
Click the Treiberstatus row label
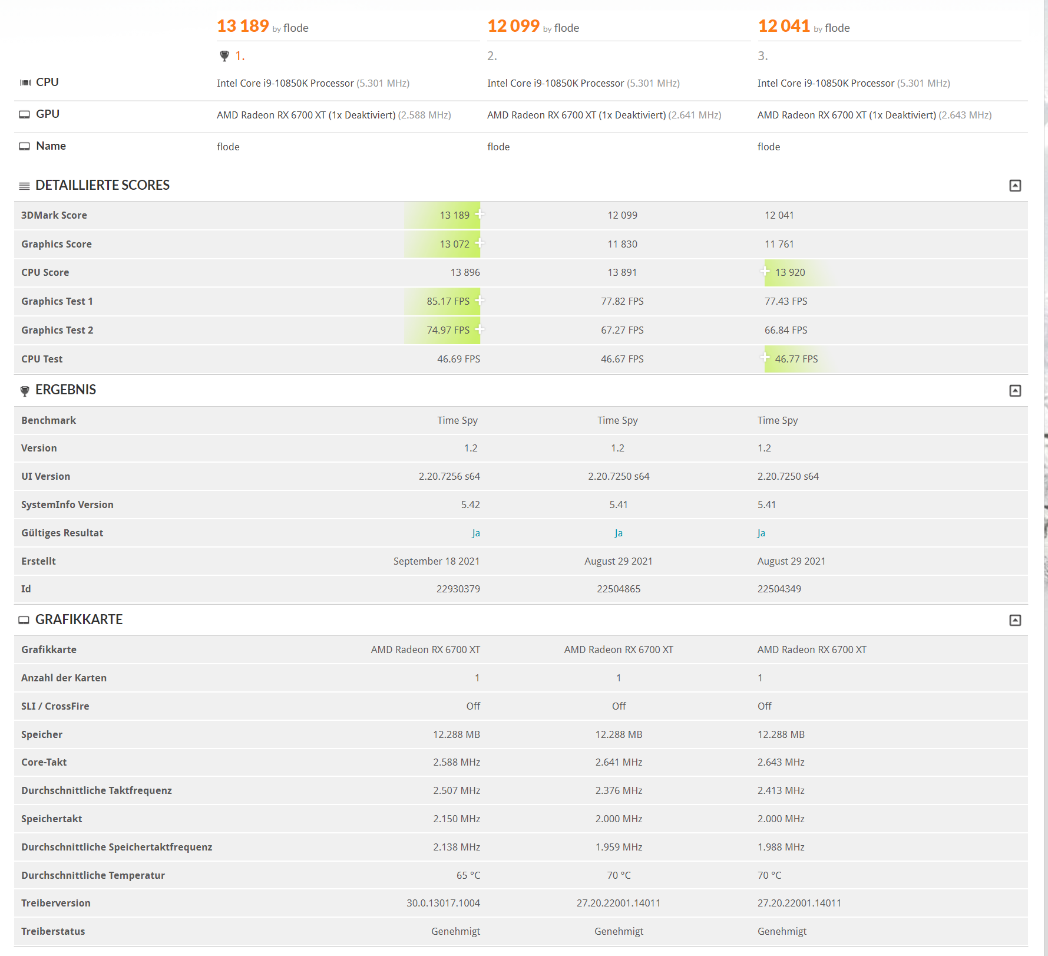(x=53, y=932)
